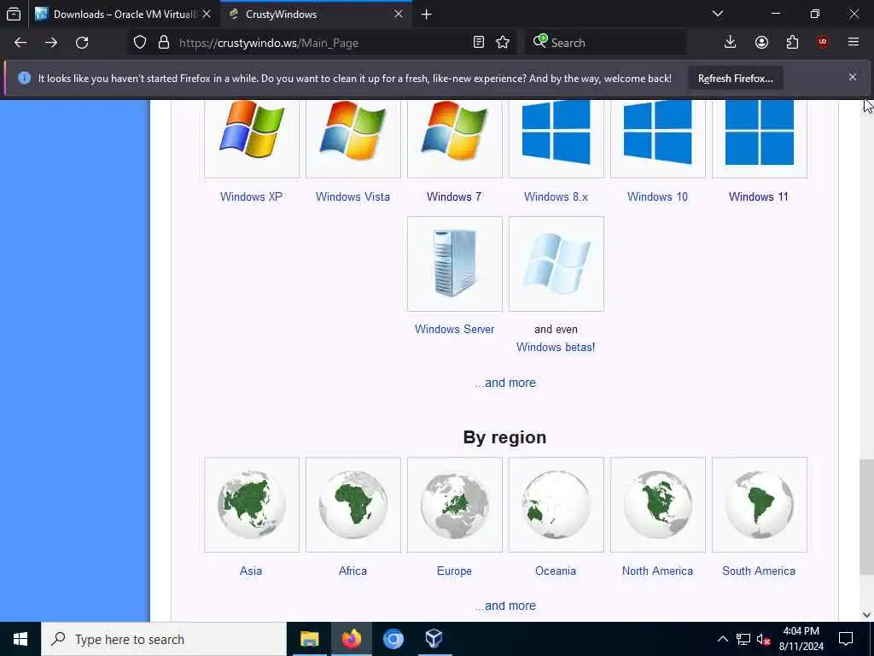Screen dimensions: 874x656
Task: Open the Windows Server tower image
Action: tap(455, 264)
